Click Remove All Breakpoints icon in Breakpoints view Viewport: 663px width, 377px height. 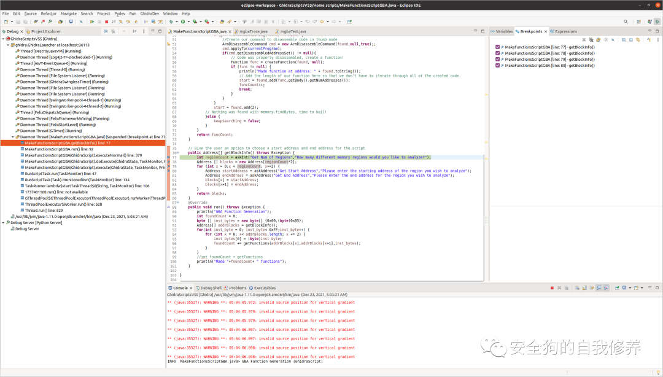click(x=591, y=40)
